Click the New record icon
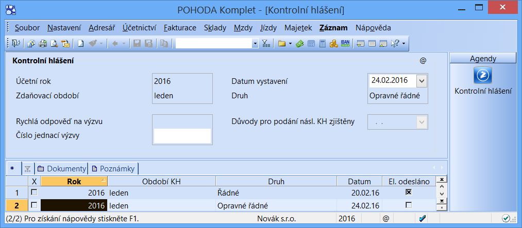 [81, 44]
